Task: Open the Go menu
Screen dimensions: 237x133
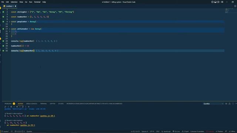Action: point(26,2)
